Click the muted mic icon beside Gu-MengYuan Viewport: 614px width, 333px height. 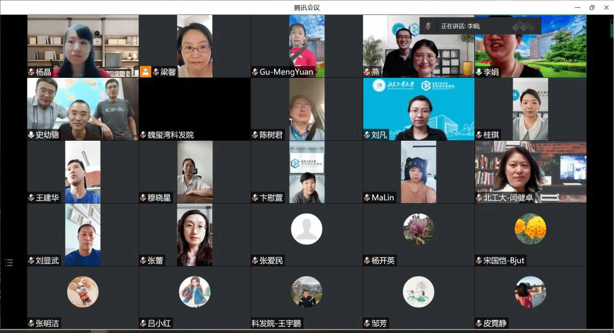click(x=255, y=72)
